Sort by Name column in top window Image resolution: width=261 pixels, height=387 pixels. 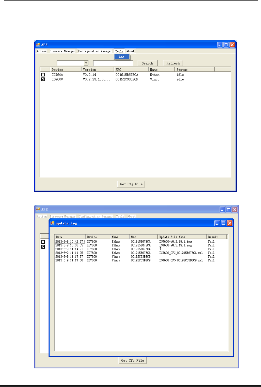(161, 69)
